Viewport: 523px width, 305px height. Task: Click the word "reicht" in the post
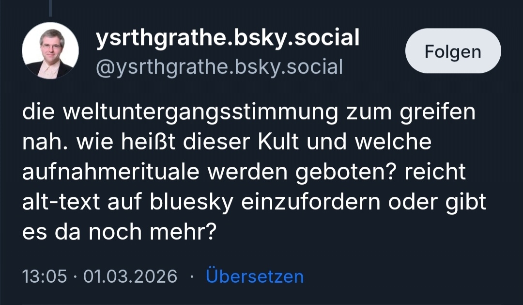[x=436, y=172]
